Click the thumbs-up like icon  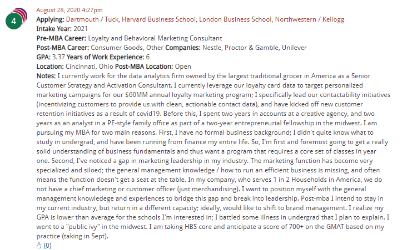(x=38, y=245)
